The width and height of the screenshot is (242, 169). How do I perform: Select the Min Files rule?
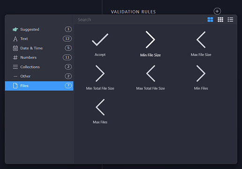click(201, 78)
